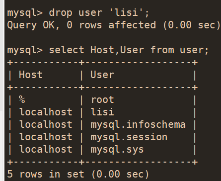Click the light gray strip at window edge

1,55
